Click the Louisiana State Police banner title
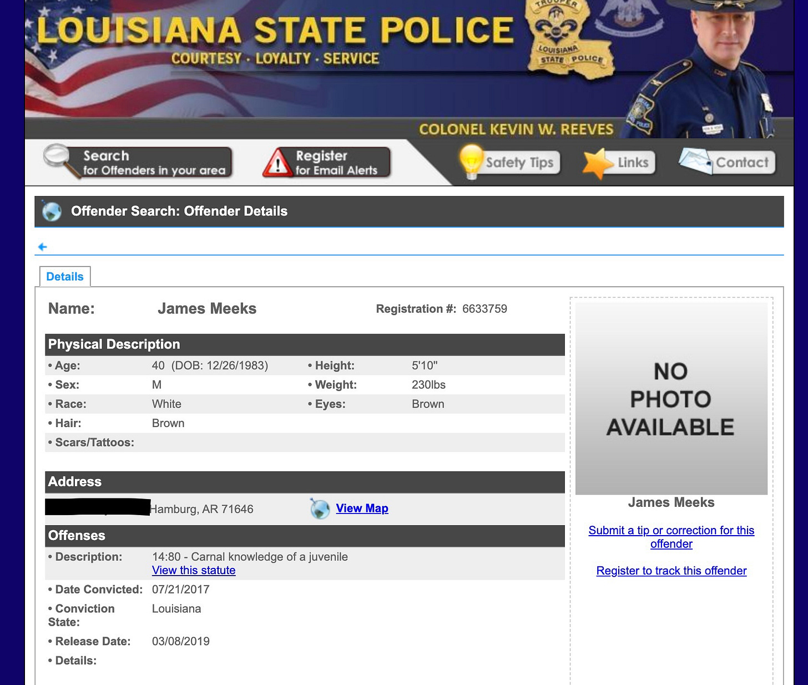Image resolution: width=808 pixels, height=685 pixels. [275, 29]
